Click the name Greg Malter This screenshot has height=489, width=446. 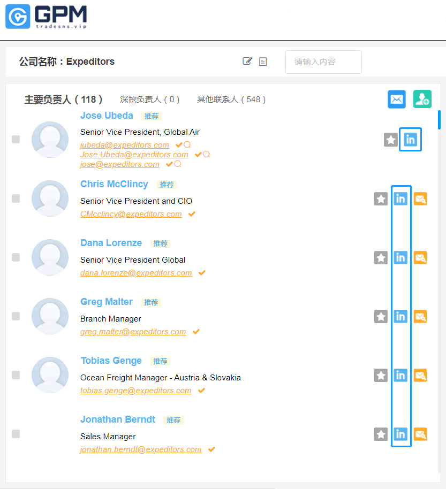point(107,302)
